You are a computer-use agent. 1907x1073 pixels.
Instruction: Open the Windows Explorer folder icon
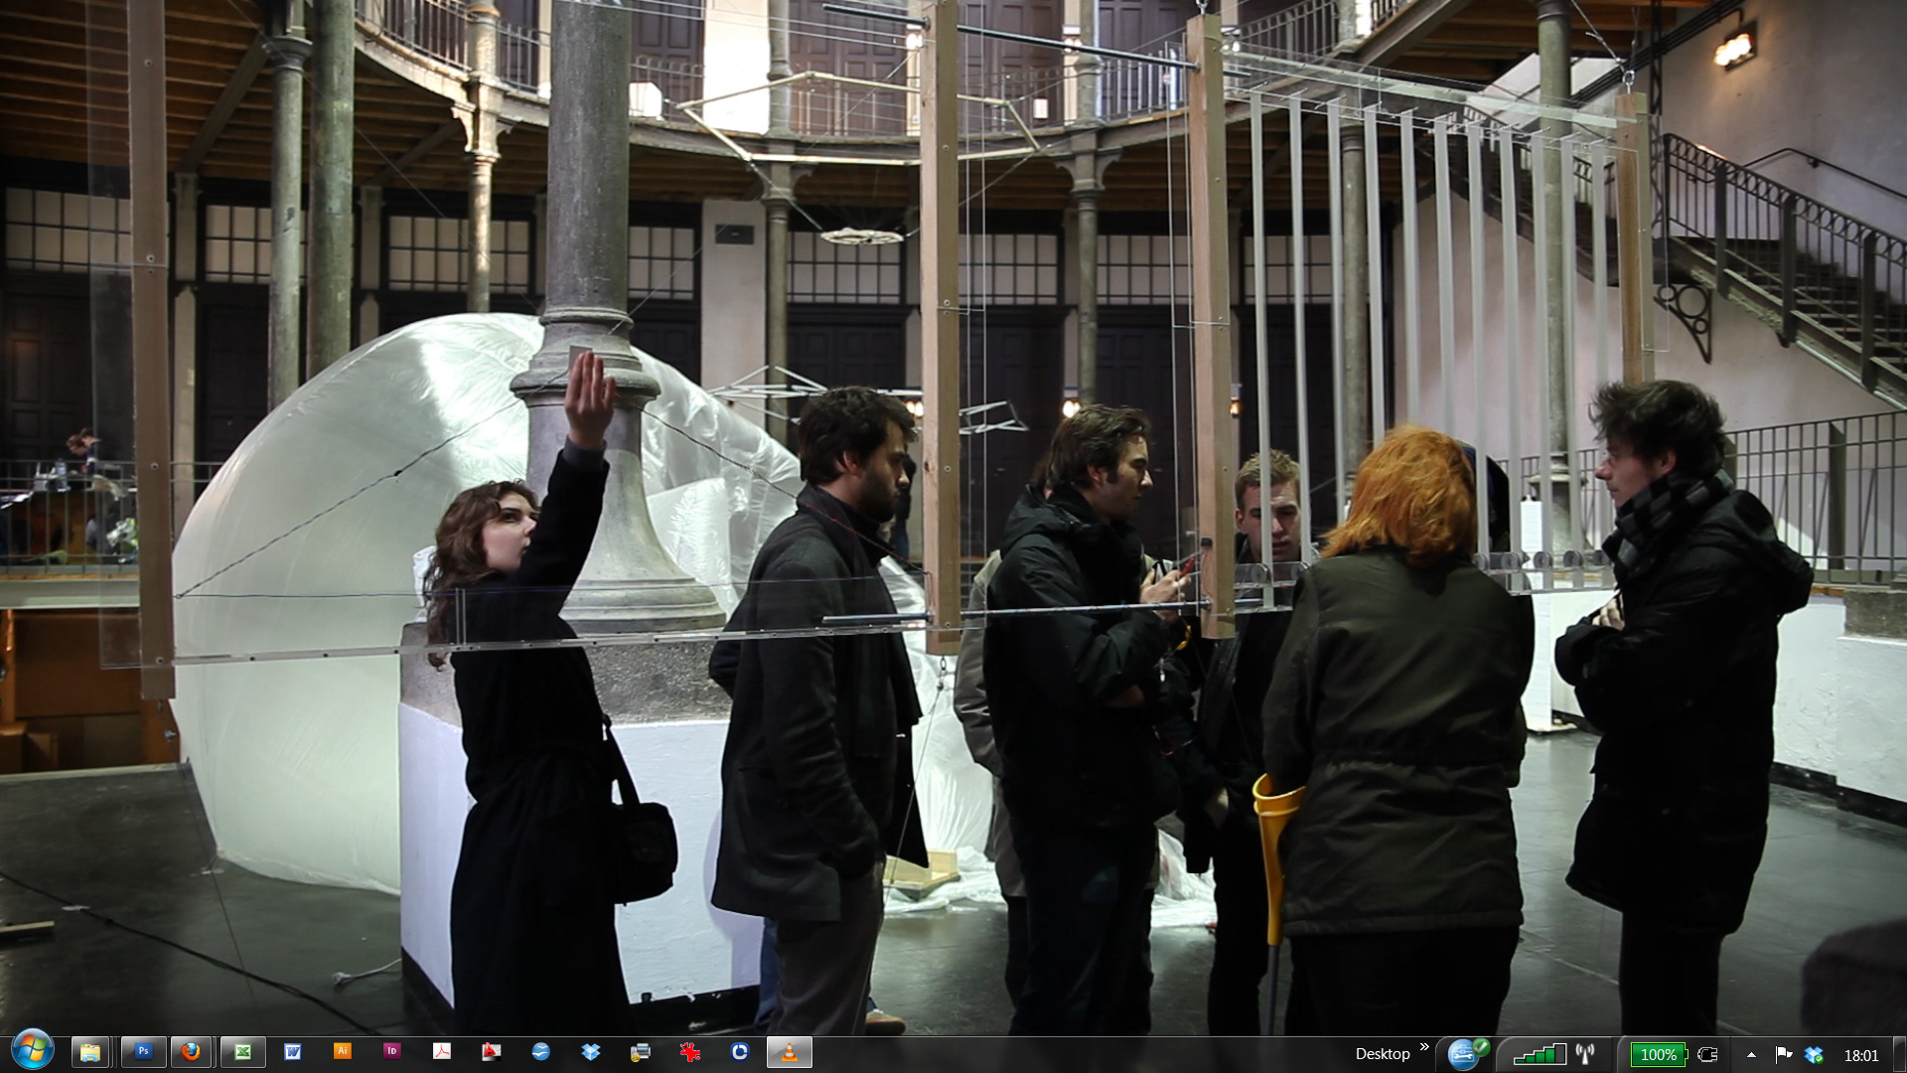coord(90,1052)
